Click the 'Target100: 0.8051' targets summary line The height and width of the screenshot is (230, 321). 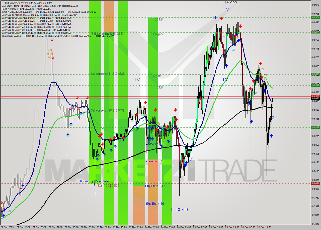click(x=58, y=36)
